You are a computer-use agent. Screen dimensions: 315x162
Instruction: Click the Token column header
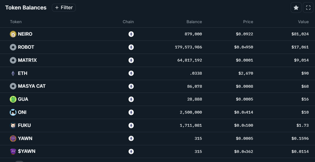(16, 22)
